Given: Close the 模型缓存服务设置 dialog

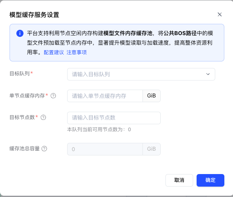Looking at the screenshot, I should 220,15.
